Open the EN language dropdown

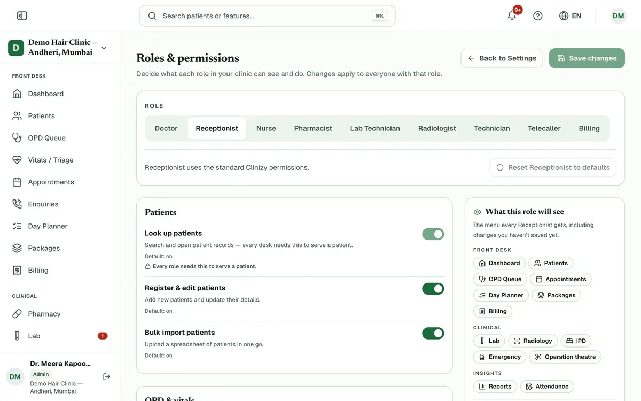tap(570, 16)
